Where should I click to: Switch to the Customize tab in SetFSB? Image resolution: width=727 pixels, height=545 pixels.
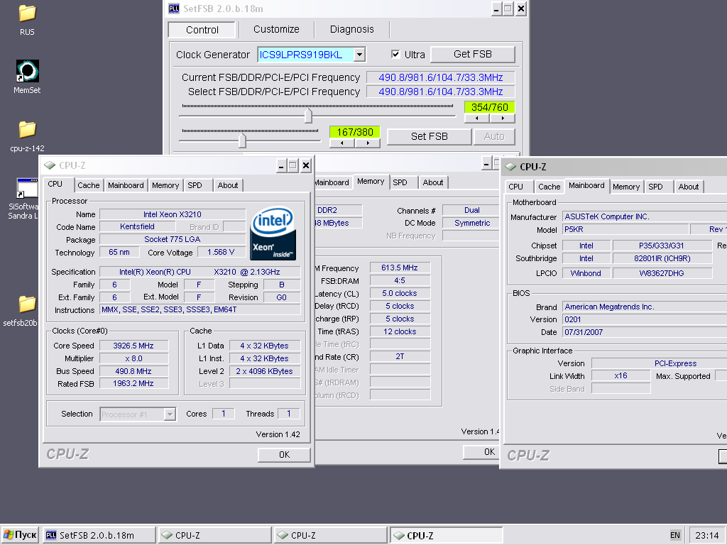point(276,29)
